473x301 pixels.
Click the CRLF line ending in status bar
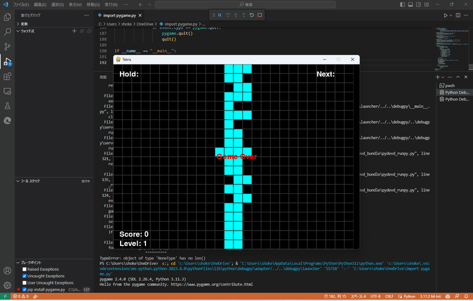pos(389,296)
